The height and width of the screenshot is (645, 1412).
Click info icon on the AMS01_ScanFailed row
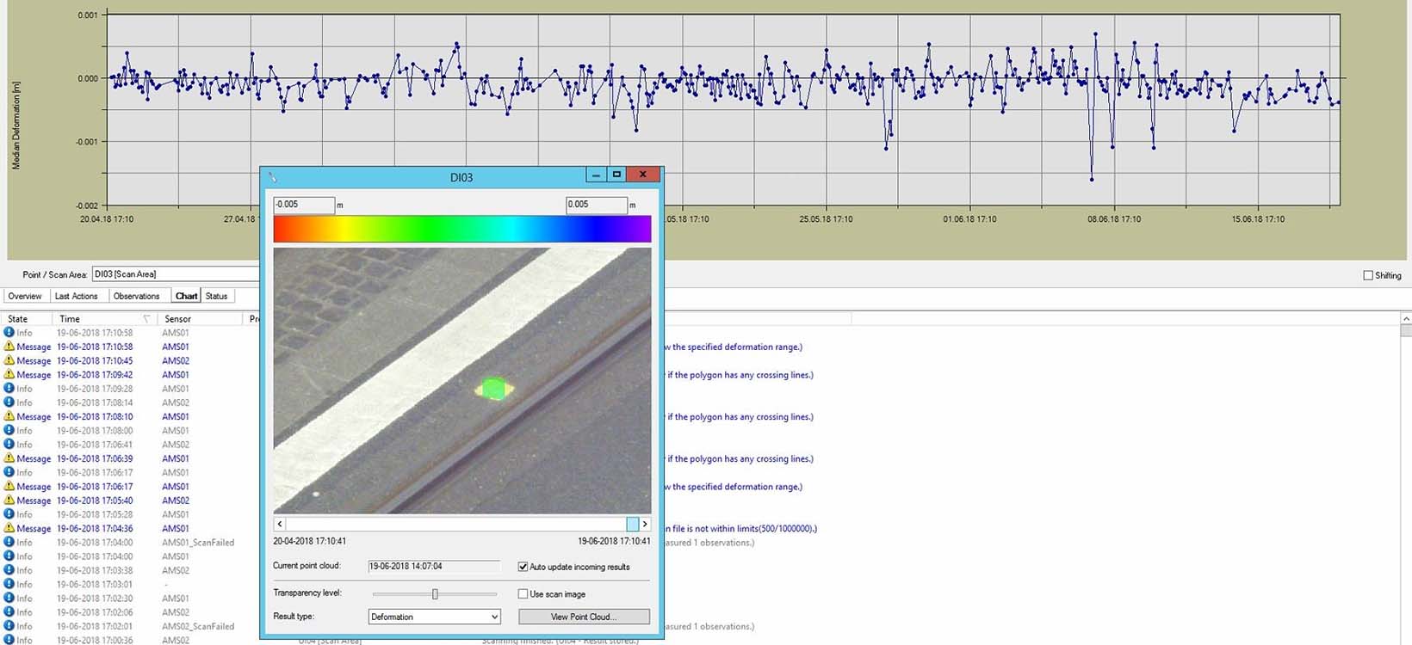(9, 543)
